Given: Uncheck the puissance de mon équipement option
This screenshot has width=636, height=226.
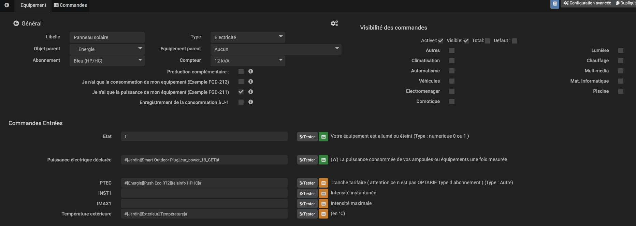Looking at the screenshot, I should click(241, 92).
